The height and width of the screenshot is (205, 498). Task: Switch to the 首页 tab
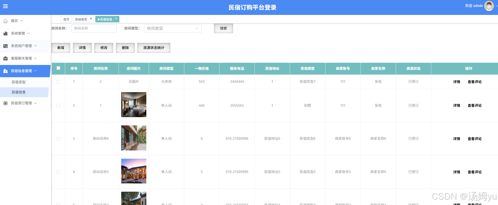click(x=66, y=19)
